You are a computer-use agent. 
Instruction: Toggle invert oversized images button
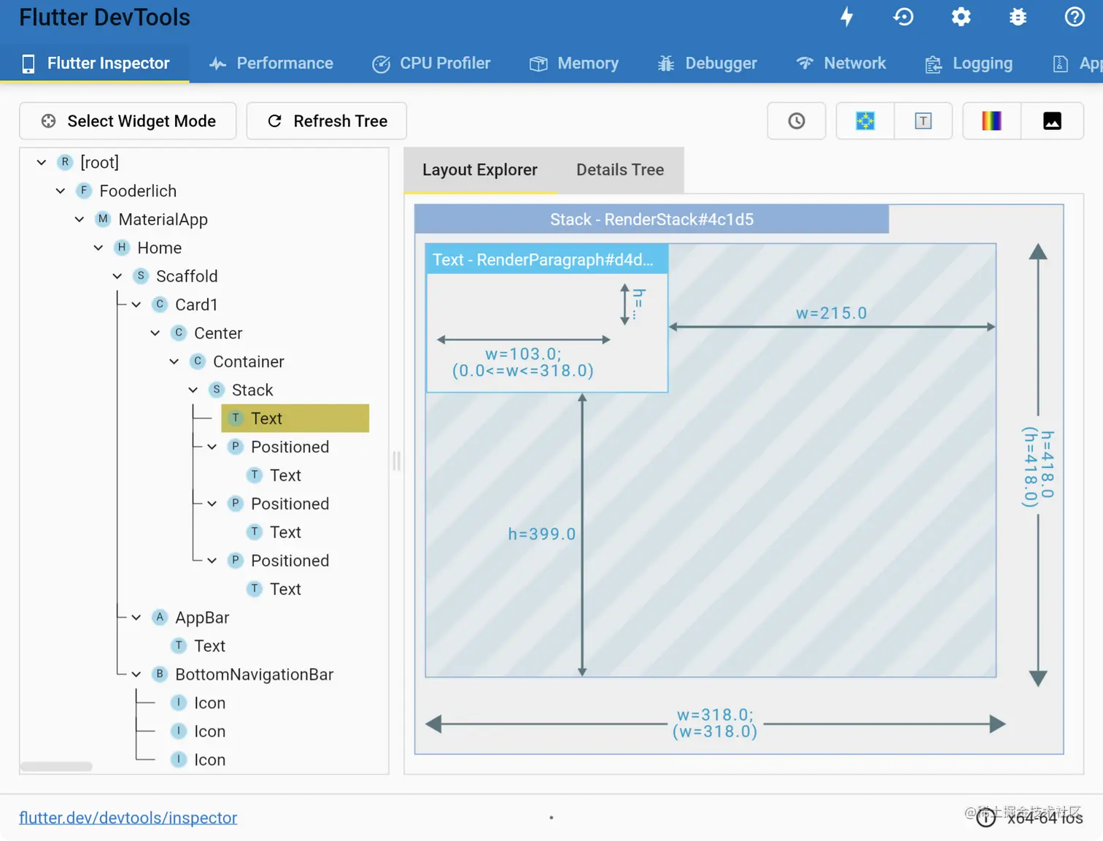[1052, 121]
